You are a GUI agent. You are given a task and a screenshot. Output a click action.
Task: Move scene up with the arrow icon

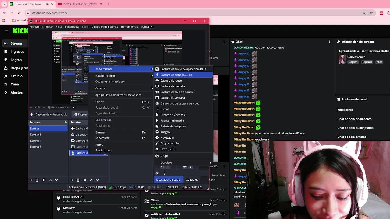tap(51, 180)
